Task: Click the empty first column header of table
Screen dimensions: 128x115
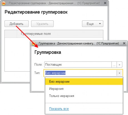Action: (11, 34)
